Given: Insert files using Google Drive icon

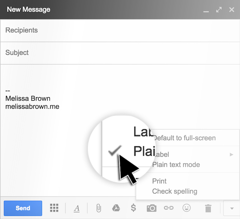Looking at the screenshot, I should tap(116, 208).
